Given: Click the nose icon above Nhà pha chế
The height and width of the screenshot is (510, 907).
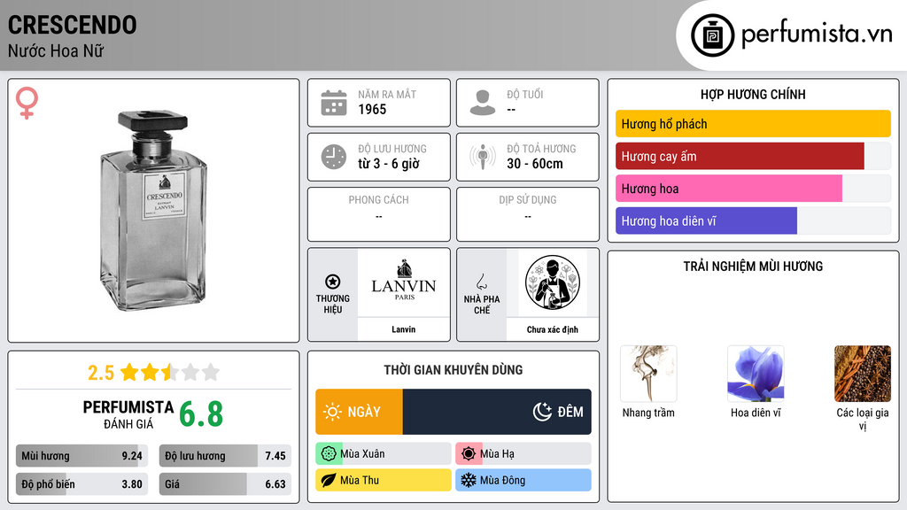Looking at the screenshot, I should tap(481, 282).
